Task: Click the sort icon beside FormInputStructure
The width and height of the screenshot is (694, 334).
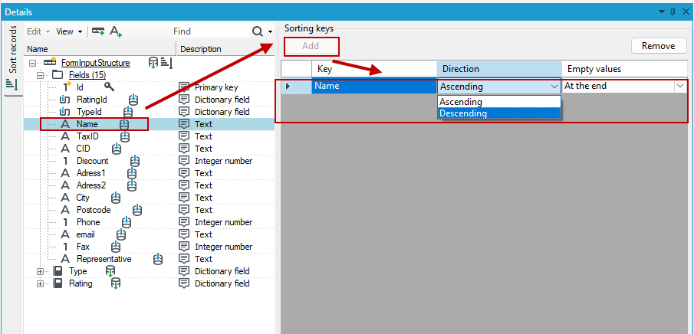Action: [166, 63]
